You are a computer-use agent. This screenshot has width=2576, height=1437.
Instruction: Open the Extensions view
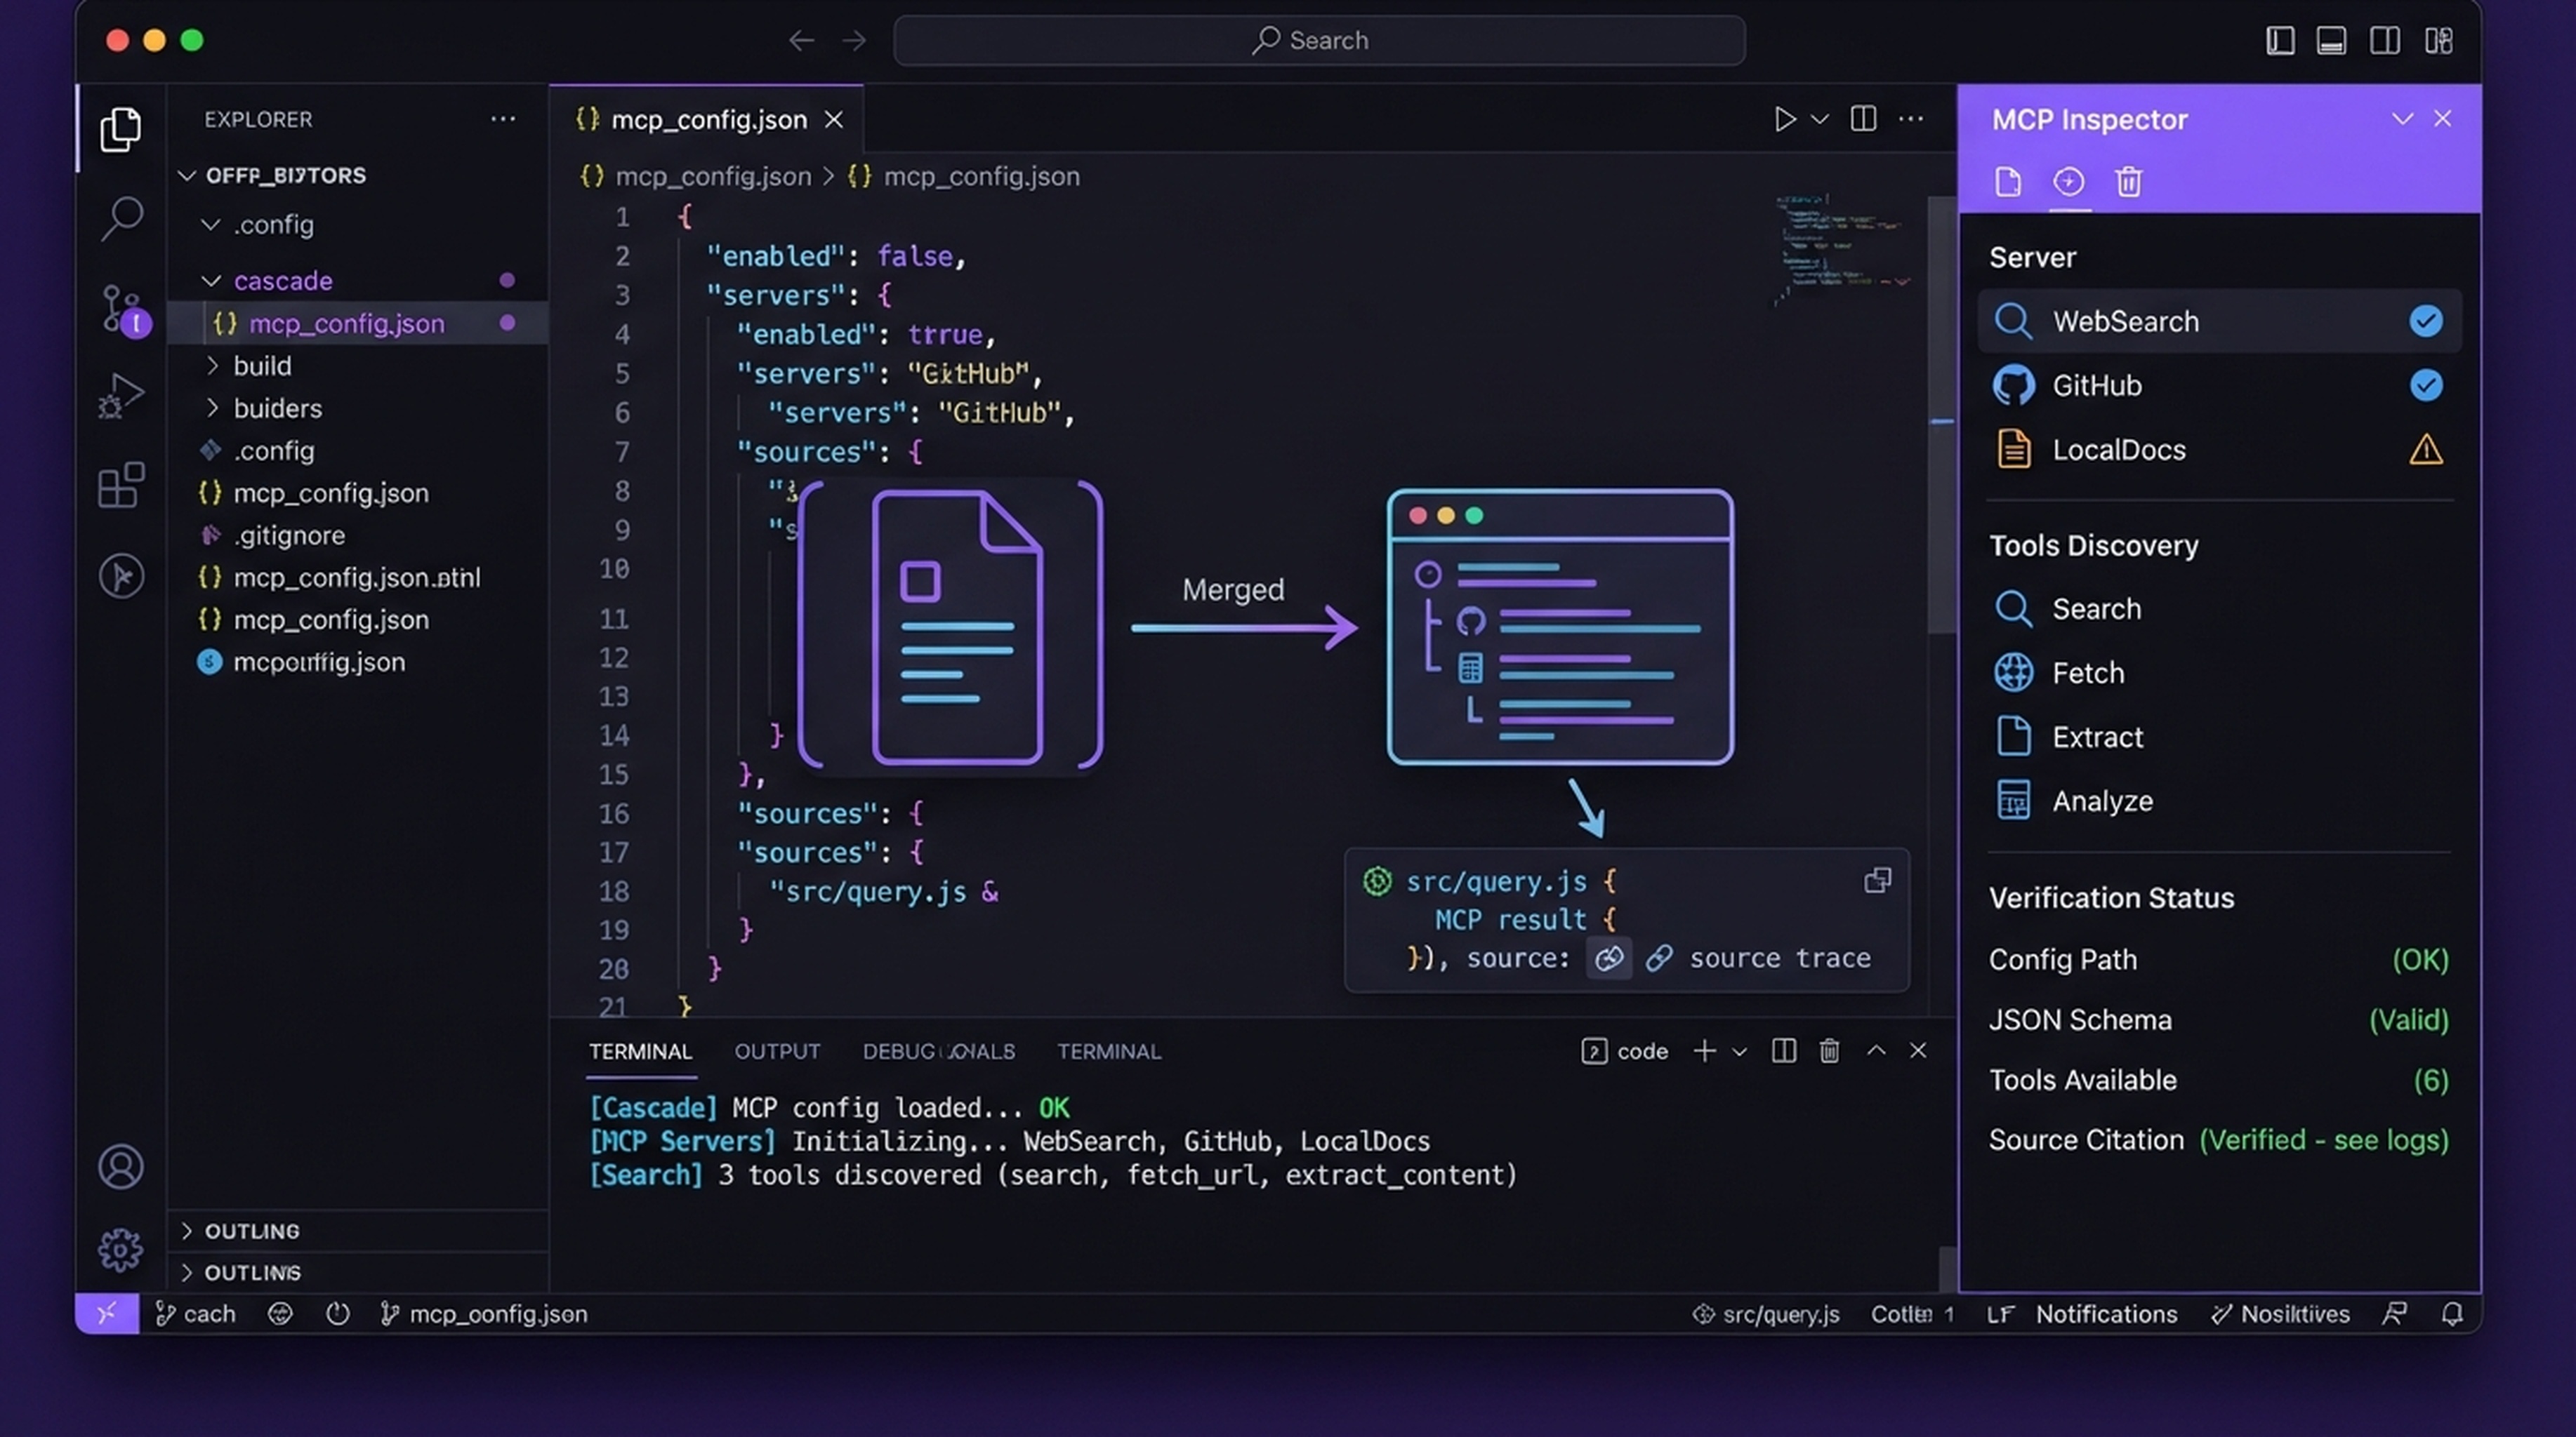tap(121, 485)
